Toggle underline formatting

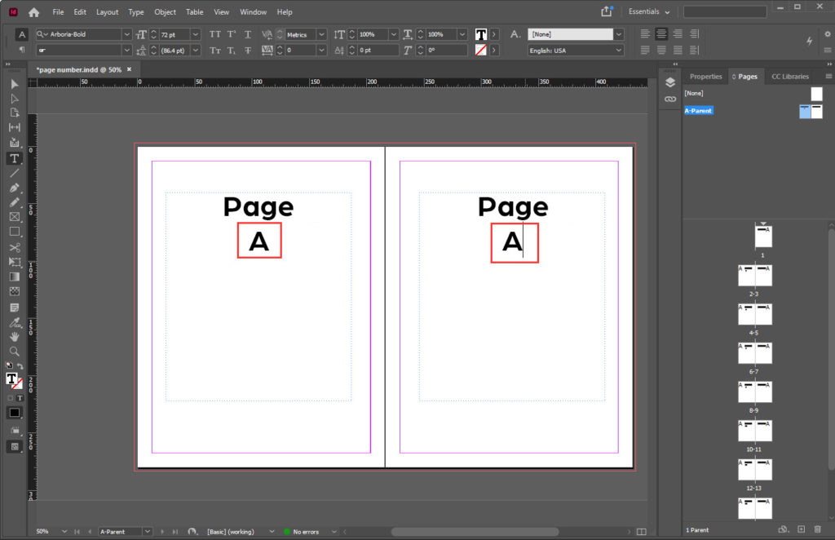[249, 34]
